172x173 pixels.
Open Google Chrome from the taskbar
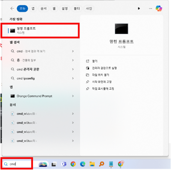[x=73, y=164]
